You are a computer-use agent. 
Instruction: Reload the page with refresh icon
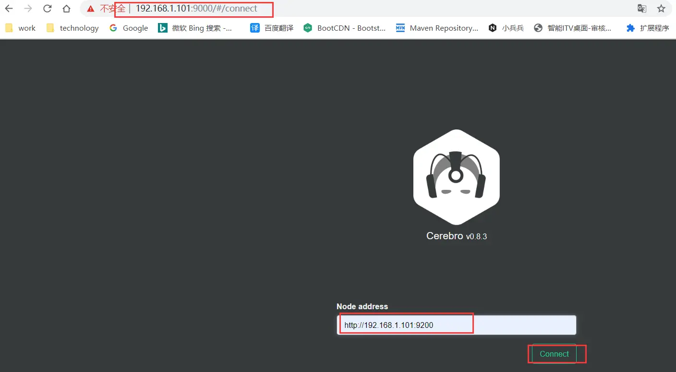point(47,8)
